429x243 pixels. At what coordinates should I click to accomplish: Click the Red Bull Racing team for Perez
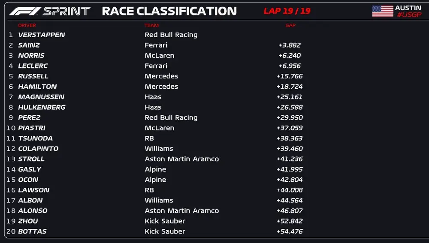pyautogui.click(x=171, y=117)
